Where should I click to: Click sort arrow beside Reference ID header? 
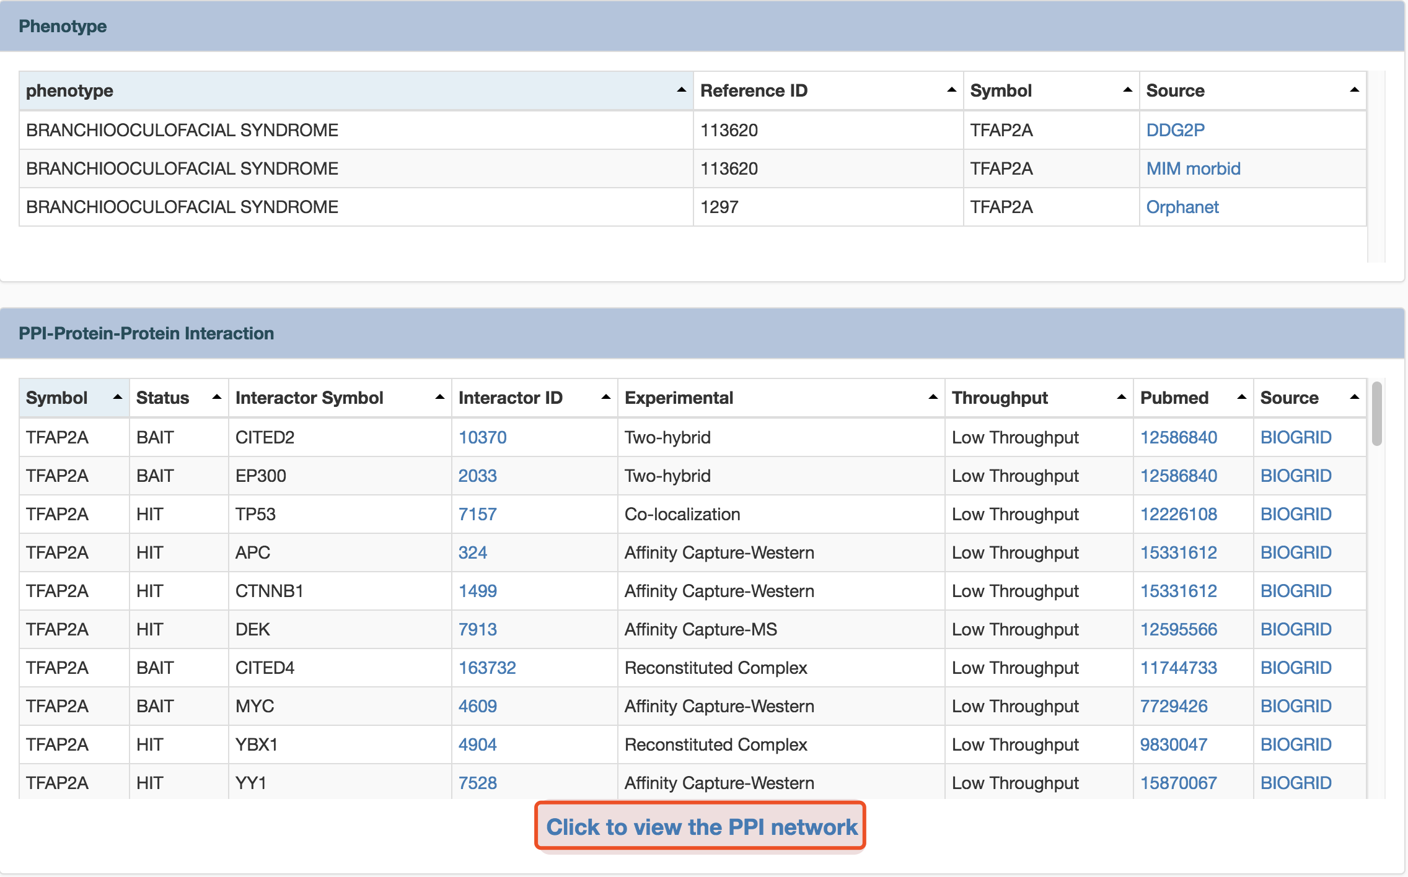pos(951,90)
